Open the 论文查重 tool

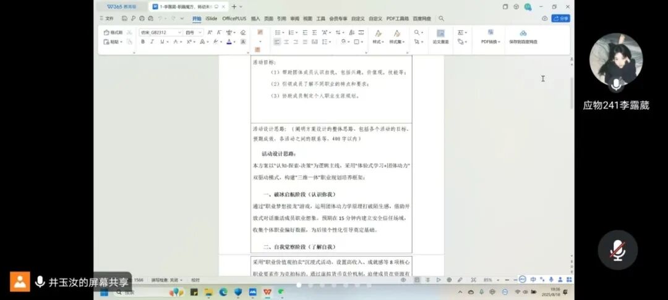(440, 36)
